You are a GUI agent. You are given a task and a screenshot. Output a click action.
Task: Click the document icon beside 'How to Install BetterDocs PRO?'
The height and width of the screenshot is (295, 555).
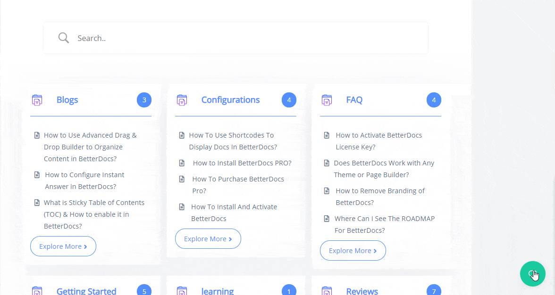[x=182, y=163]
